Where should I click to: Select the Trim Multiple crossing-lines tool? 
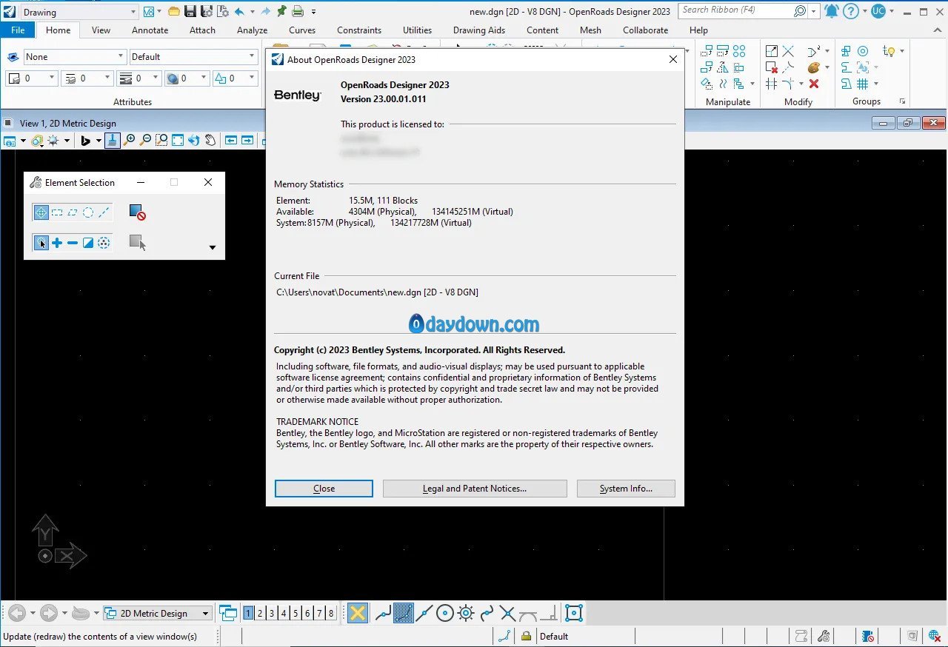[788, 51]
